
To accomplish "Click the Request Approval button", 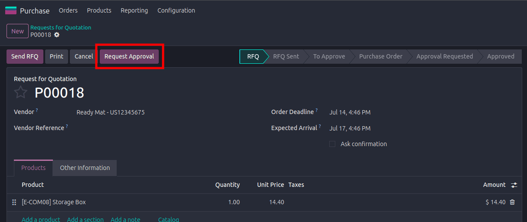I will 129,56.
